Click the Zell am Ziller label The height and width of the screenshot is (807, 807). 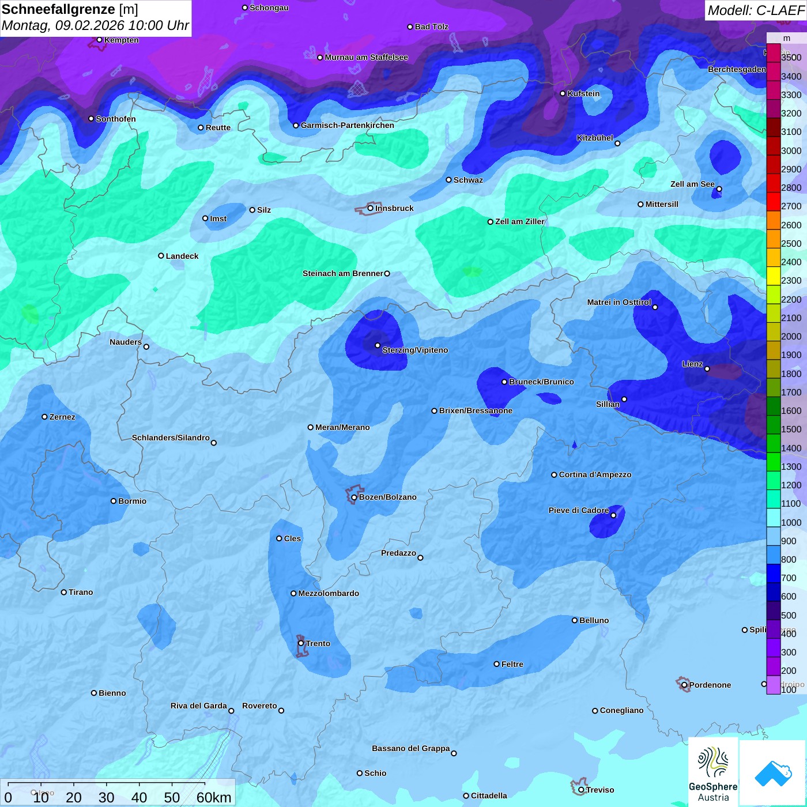(520, 221)
